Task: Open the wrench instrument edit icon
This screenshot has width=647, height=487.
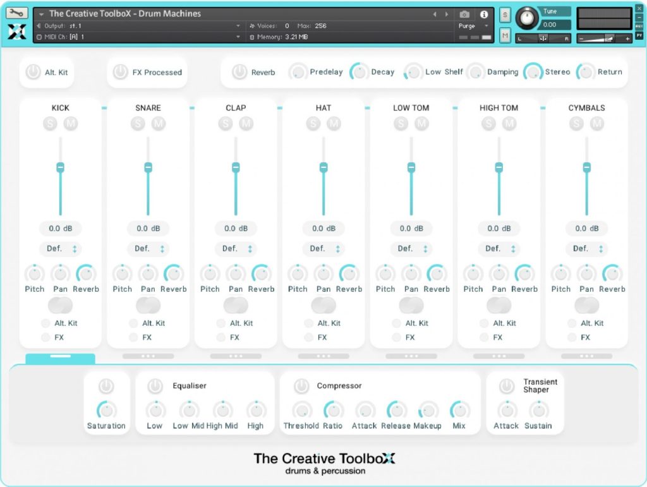Action: click(16, 13)
